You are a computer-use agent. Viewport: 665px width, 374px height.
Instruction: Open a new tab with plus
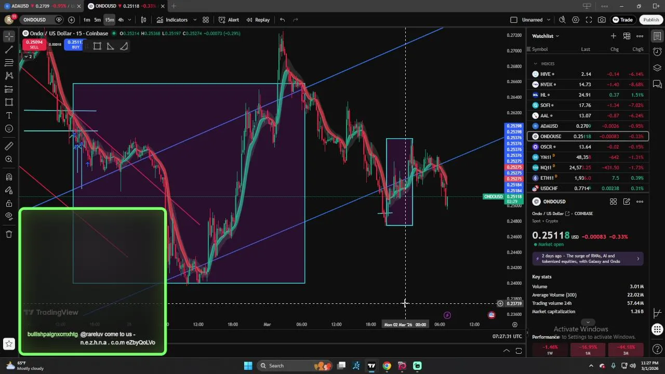174,6
